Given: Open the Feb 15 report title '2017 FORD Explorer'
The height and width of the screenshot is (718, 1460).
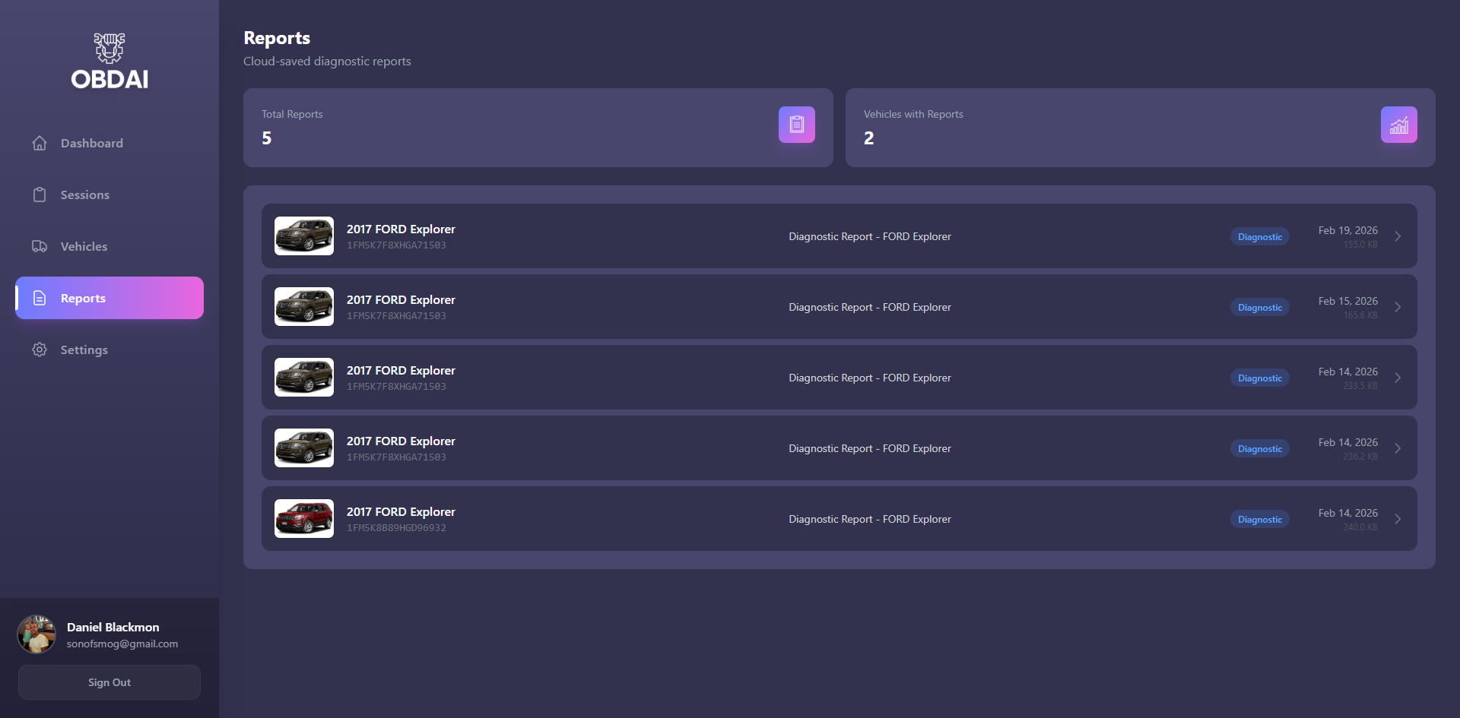Looking at the screenshot, I should click(x=401, y=299).
